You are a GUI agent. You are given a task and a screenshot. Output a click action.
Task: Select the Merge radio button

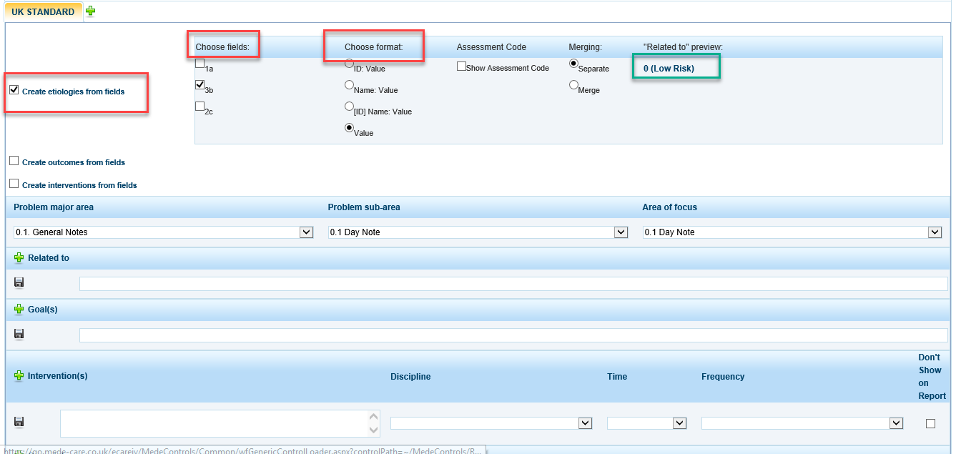(573, 85)
